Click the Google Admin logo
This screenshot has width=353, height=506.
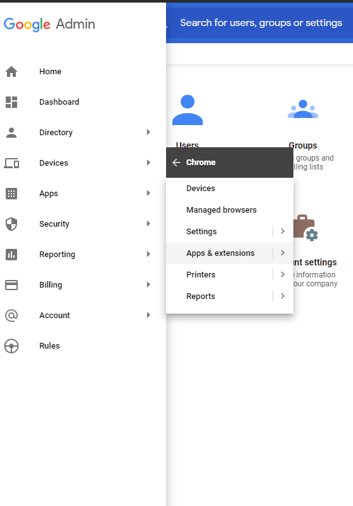49,24
